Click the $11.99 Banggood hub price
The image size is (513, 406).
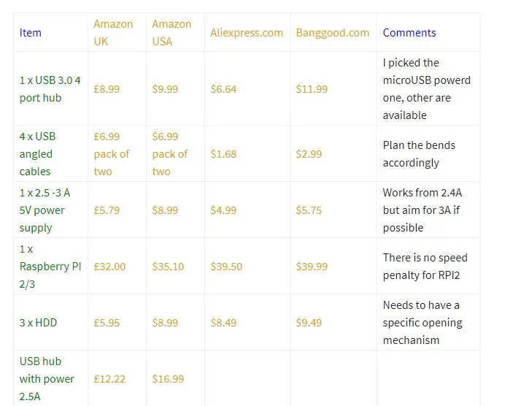[312, 89]
